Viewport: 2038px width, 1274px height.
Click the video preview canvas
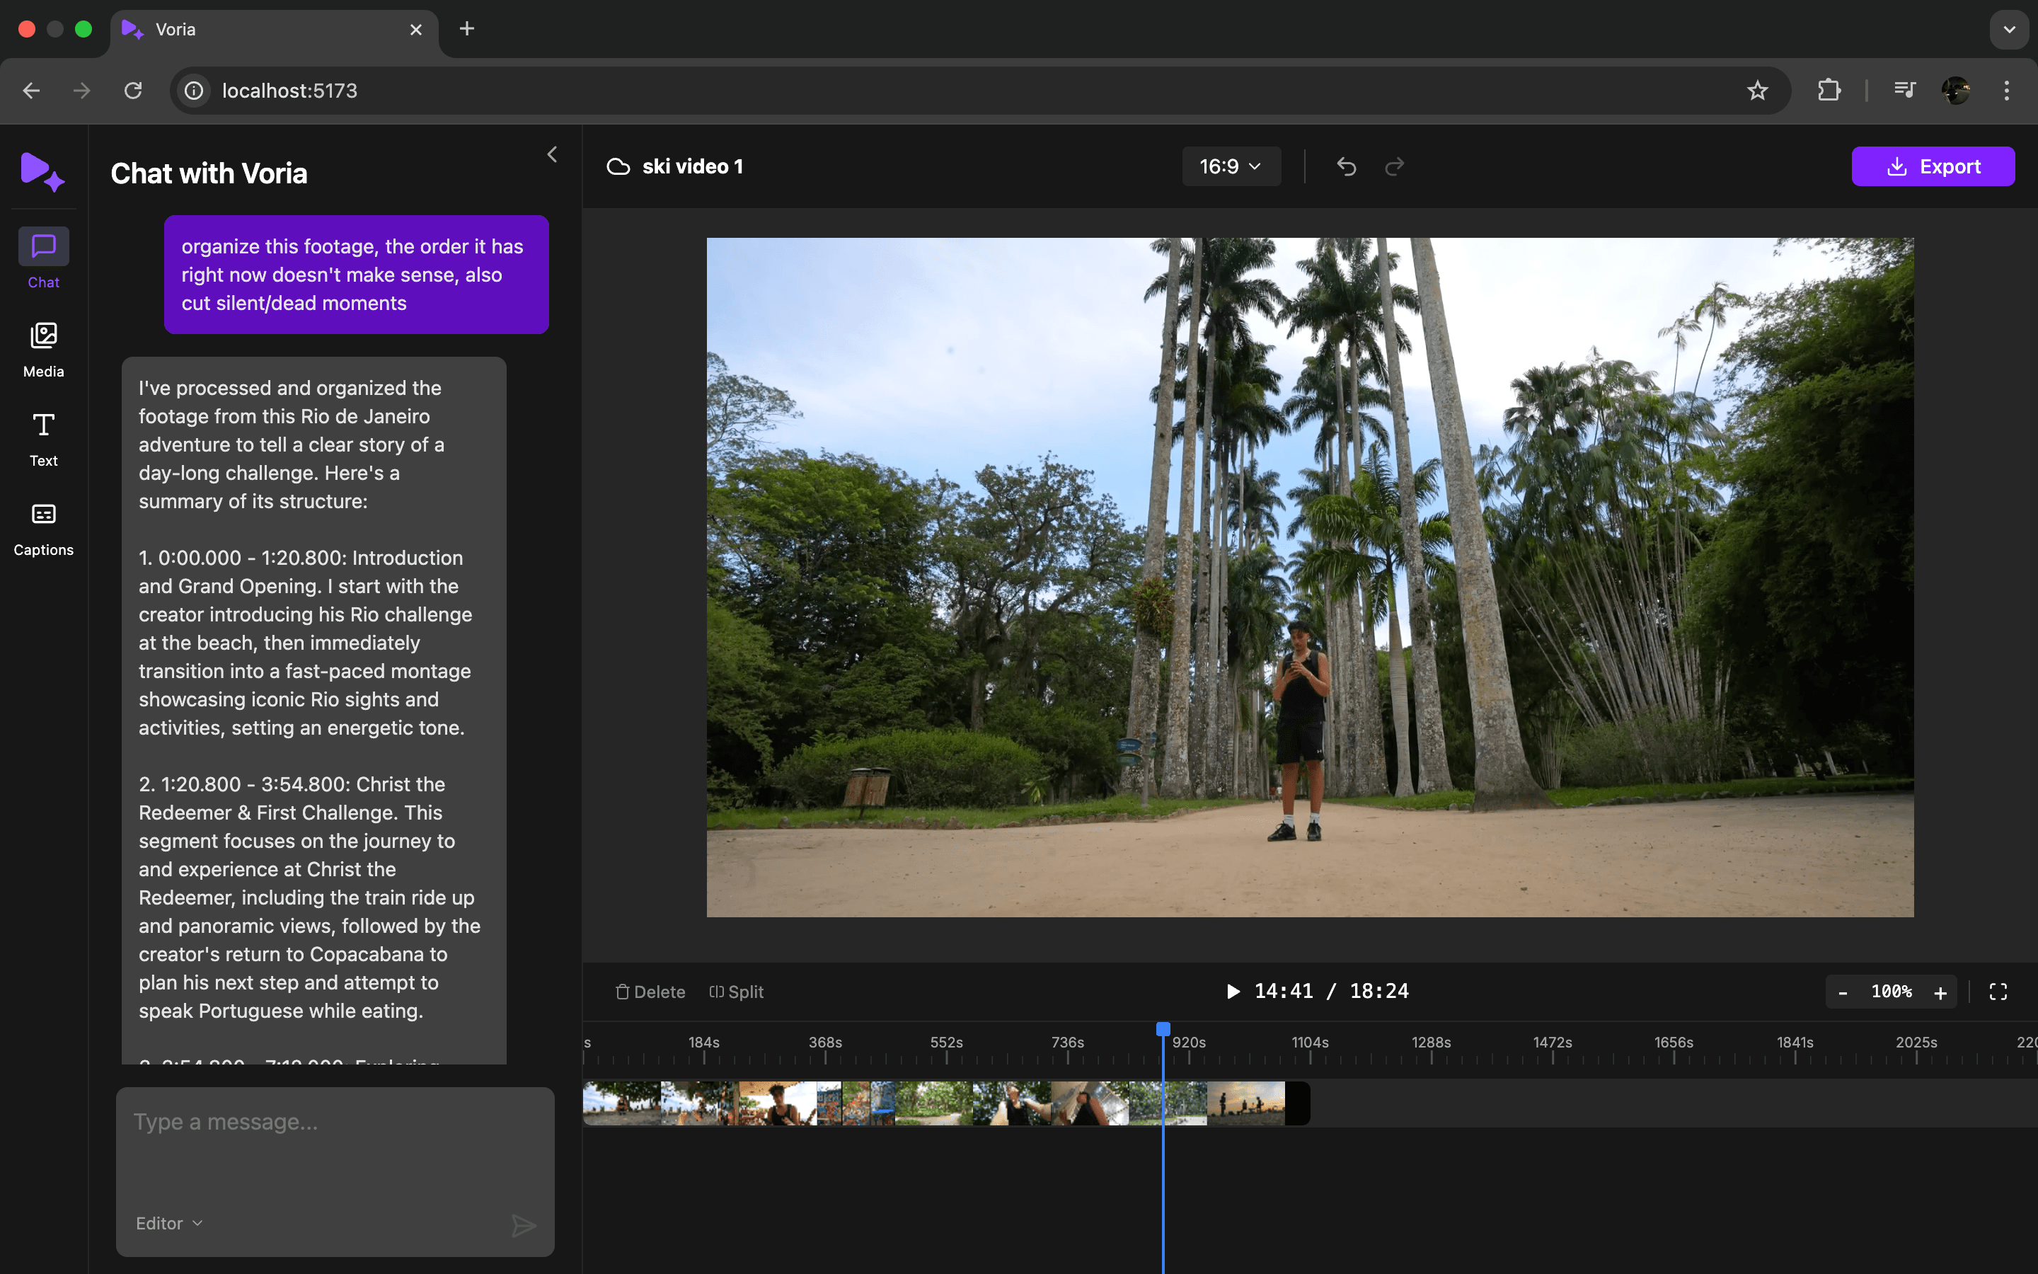pos(1310,577)
